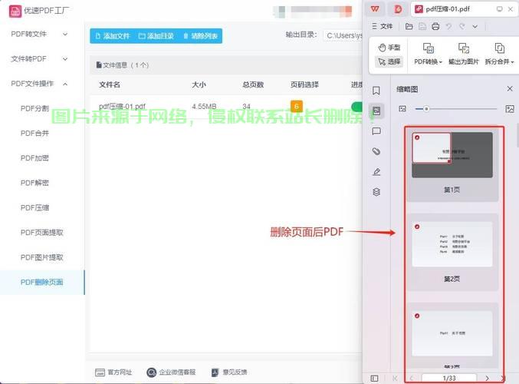Open the layers panel icon
This screenshot has height=384, width=519.
376,192
